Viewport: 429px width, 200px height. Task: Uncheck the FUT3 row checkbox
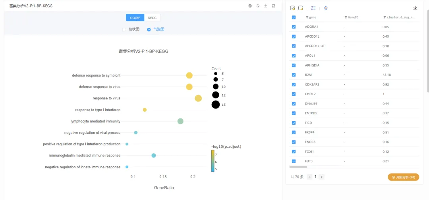[294, 161]
